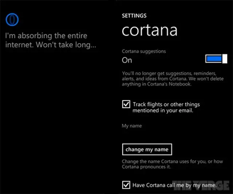Click the white thumb of suggestions switch
This screenshot has height=194, width=233.
point(225,59)
